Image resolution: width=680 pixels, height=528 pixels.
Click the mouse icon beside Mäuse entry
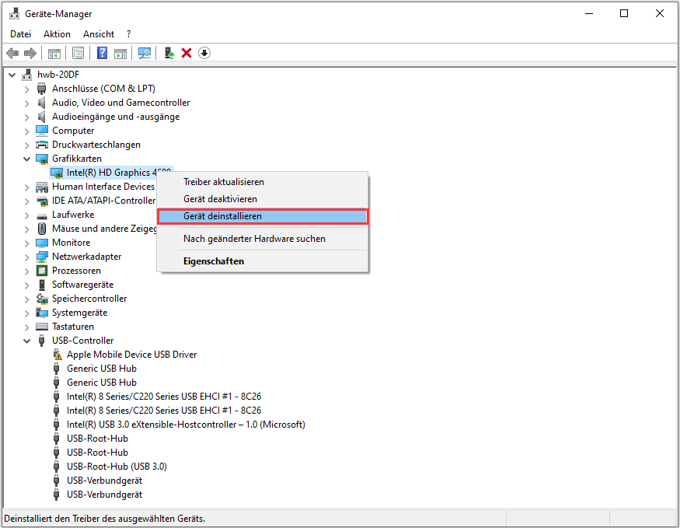pos(42,229)
